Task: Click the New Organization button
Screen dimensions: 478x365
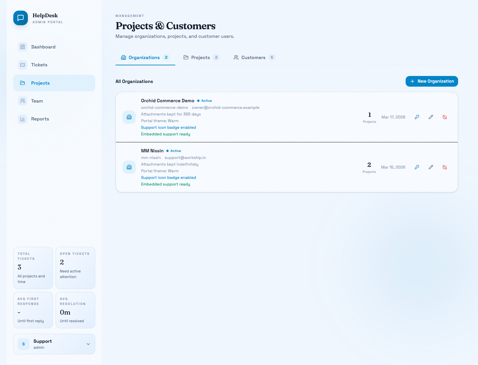Action: point(432,81)
